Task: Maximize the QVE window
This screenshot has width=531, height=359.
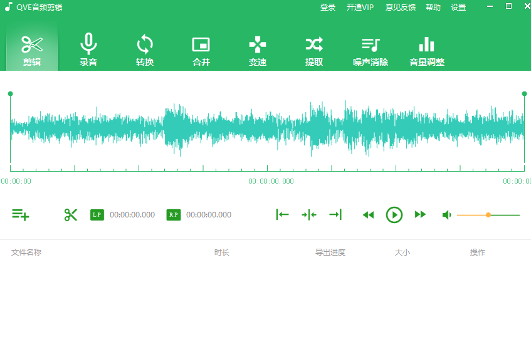Action: coord(508,6)
